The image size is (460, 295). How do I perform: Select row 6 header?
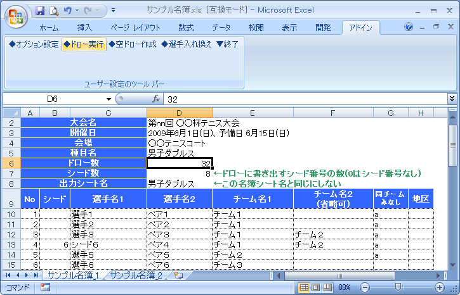(11, 163)
